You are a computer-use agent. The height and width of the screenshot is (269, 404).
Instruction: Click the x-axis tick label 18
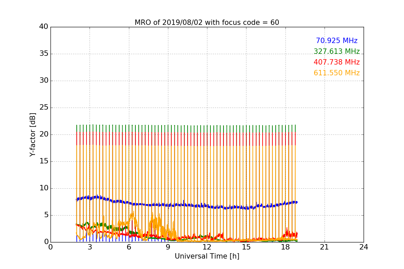tap(285, 247)
